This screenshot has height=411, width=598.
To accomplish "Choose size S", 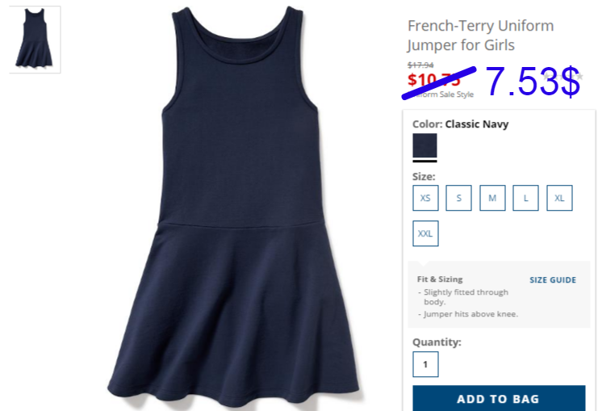I will (x=458, y=198).
